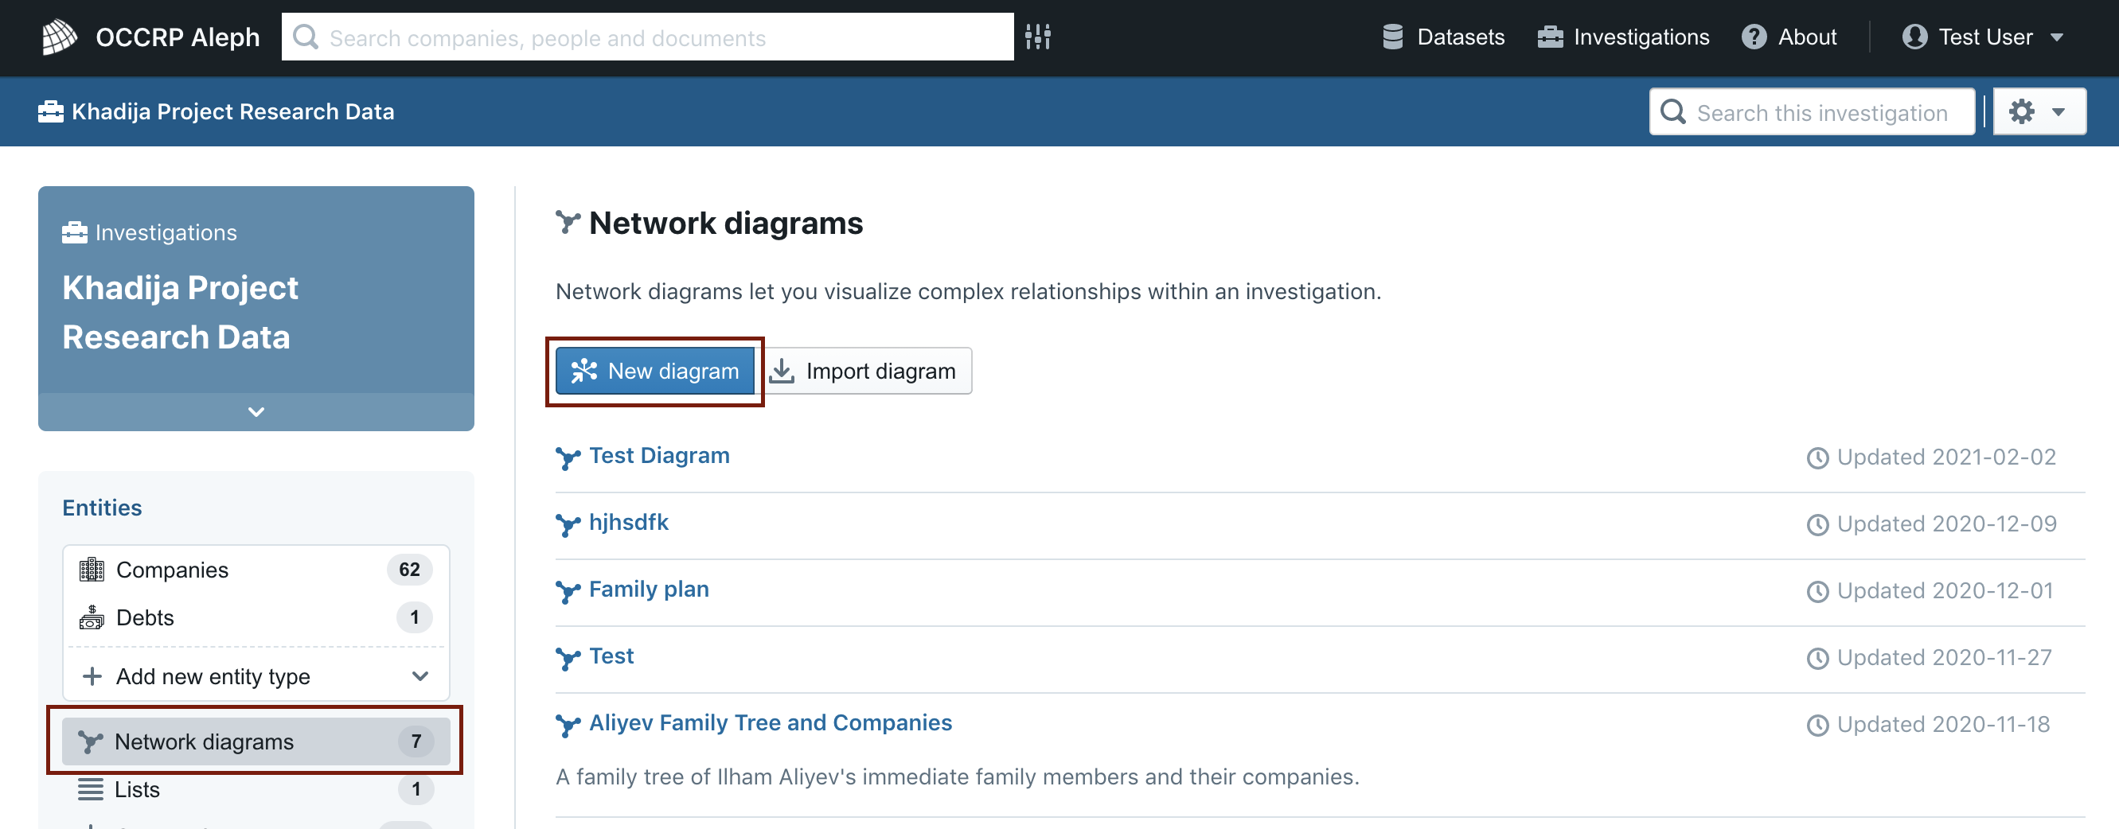Click the graph icon next to Test Diagram
This screenshot has width=2119, height=829.
[x=568, y=457]
